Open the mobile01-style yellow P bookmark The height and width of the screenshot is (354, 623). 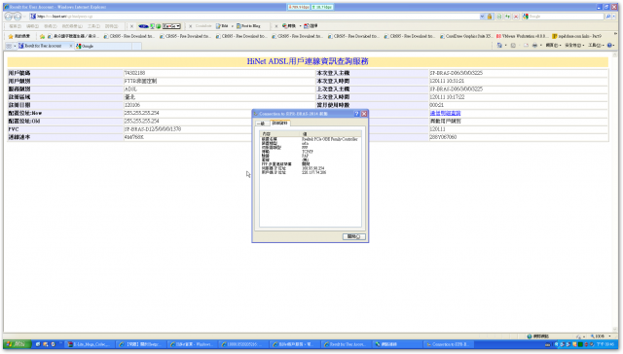pyautogui.click(x=577, y=36)
